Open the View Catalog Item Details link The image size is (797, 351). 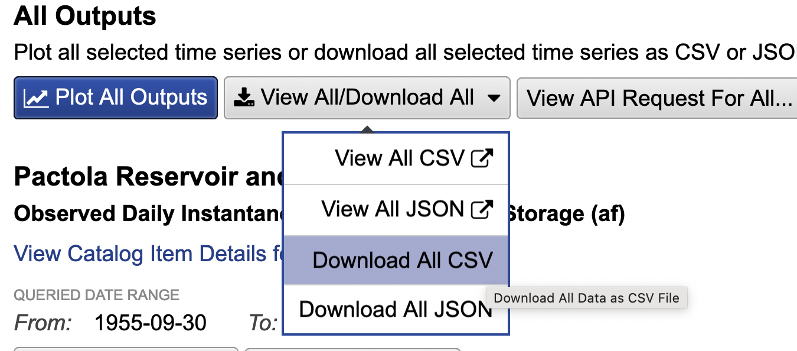148,254
